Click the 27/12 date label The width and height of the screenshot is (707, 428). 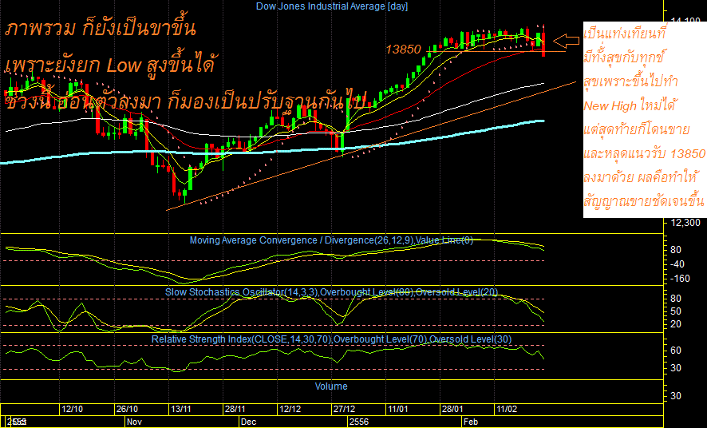pyautogui.click(x=344, y=409)
